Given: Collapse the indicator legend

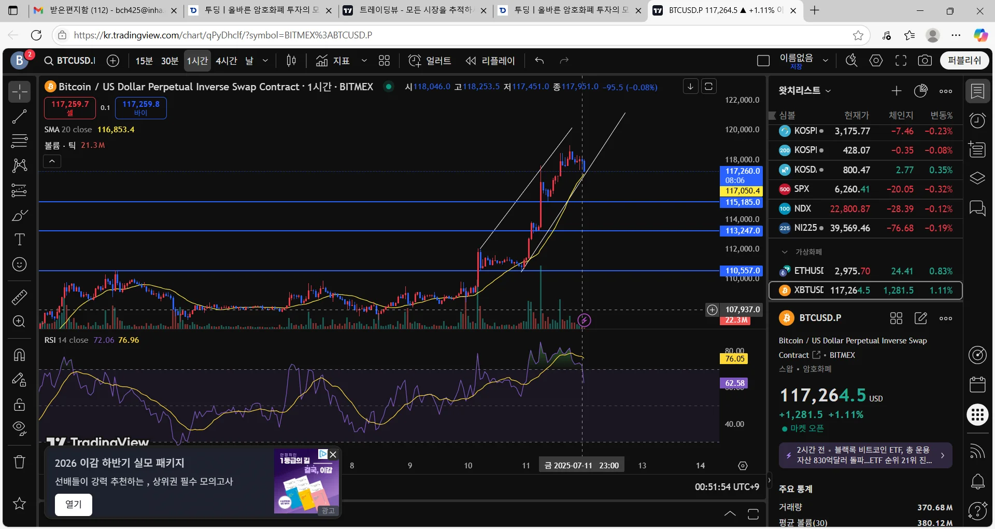Looking at the screenshot, I should [52, 161].
